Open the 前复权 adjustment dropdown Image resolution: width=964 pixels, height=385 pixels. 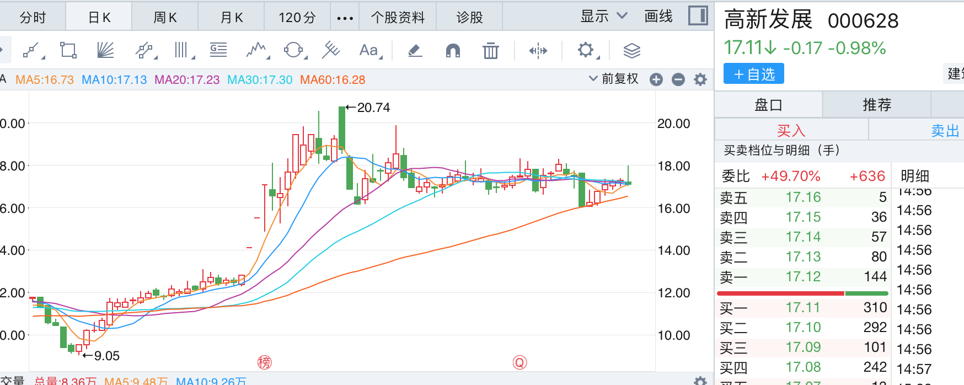coord(614,79)
